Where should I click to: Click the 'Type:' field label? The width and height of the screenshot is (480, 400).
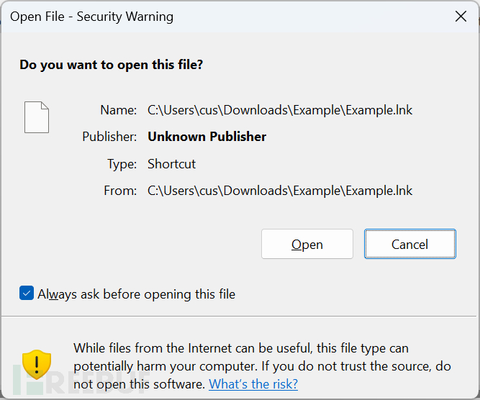pyautogui.click(x=122, y=164)
